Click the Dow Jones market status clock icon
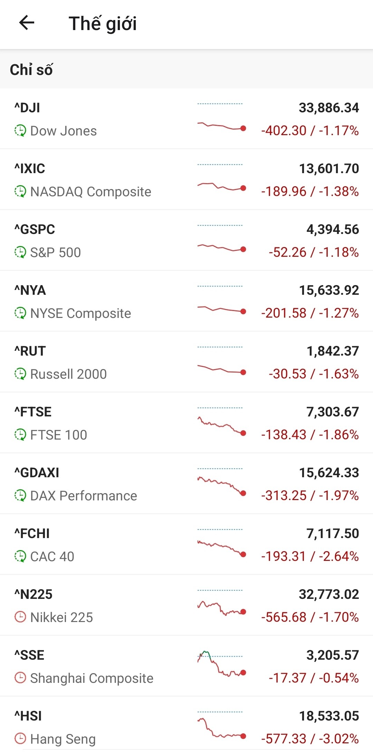The height and width of the screenshot is (753, 373). pyautogui.click(x=20, y=131)
